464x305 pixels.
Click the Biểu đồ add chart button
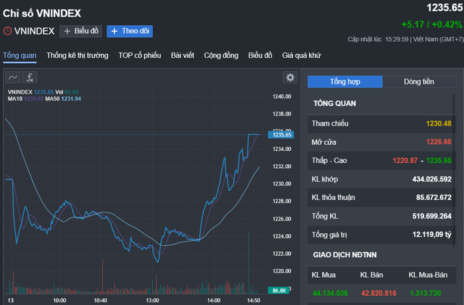tap(81, 31)
